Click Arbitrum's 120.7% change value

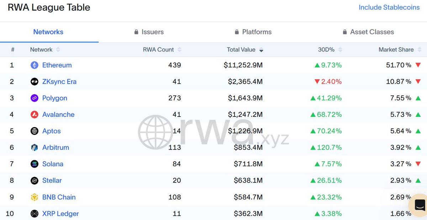pos(329,147)
